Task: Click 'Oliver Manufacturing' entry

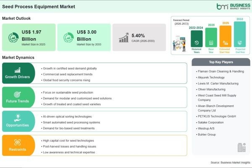Action: coord(212,89)
